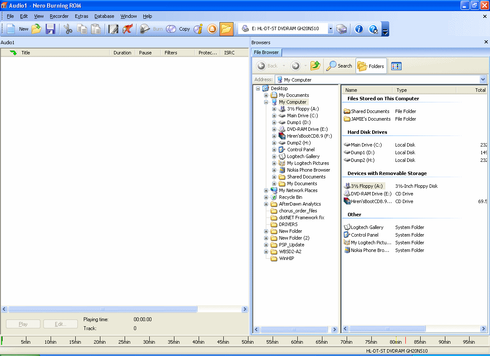Screen dimensions: 490x356
Task: Expand the WBSD2-A2 folder node
Action: tap(266, 251)
